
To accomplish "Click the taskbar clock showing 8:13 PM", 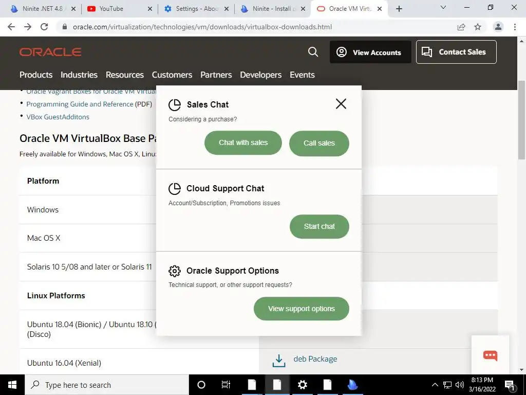I will (482, 385).
